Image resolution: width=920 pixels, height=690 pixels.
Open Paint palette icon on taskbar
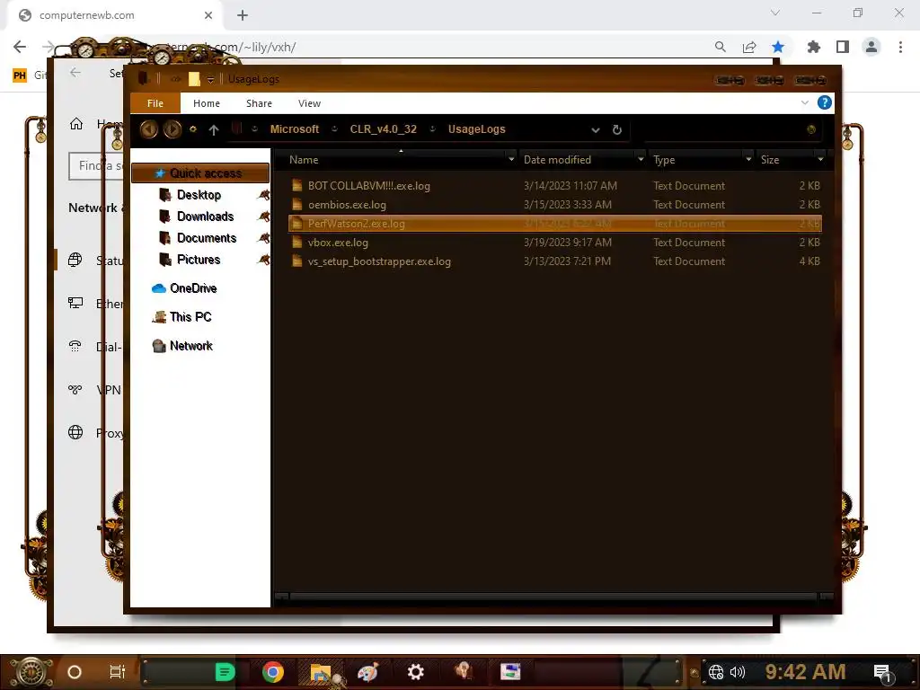(367, 672)
